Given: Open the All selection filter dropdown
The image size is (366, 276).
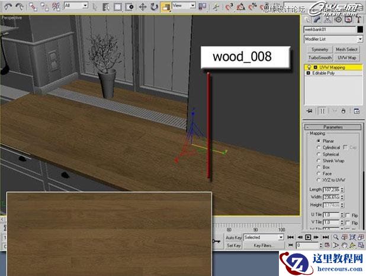Looking at the screenshot, I should tap(76, 5).
